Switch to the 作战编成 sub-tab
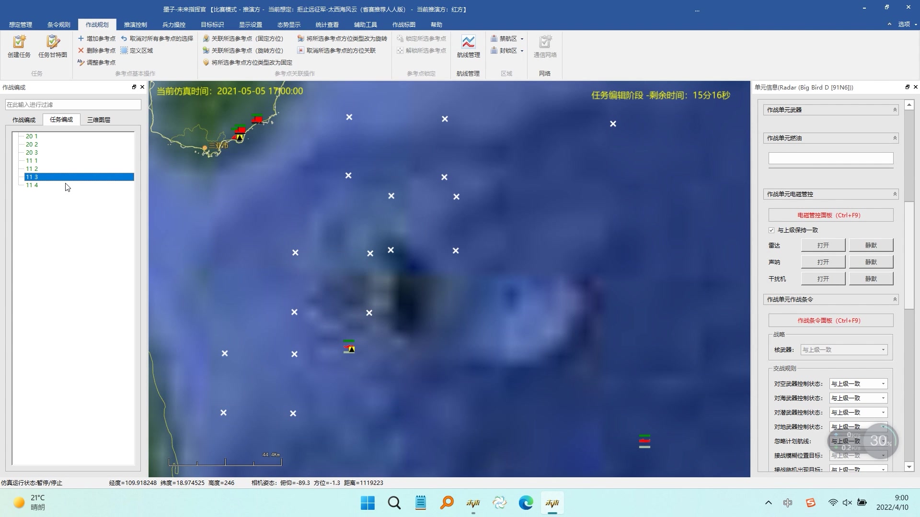Viewport: 920px width, 517px height. point(24,120)
